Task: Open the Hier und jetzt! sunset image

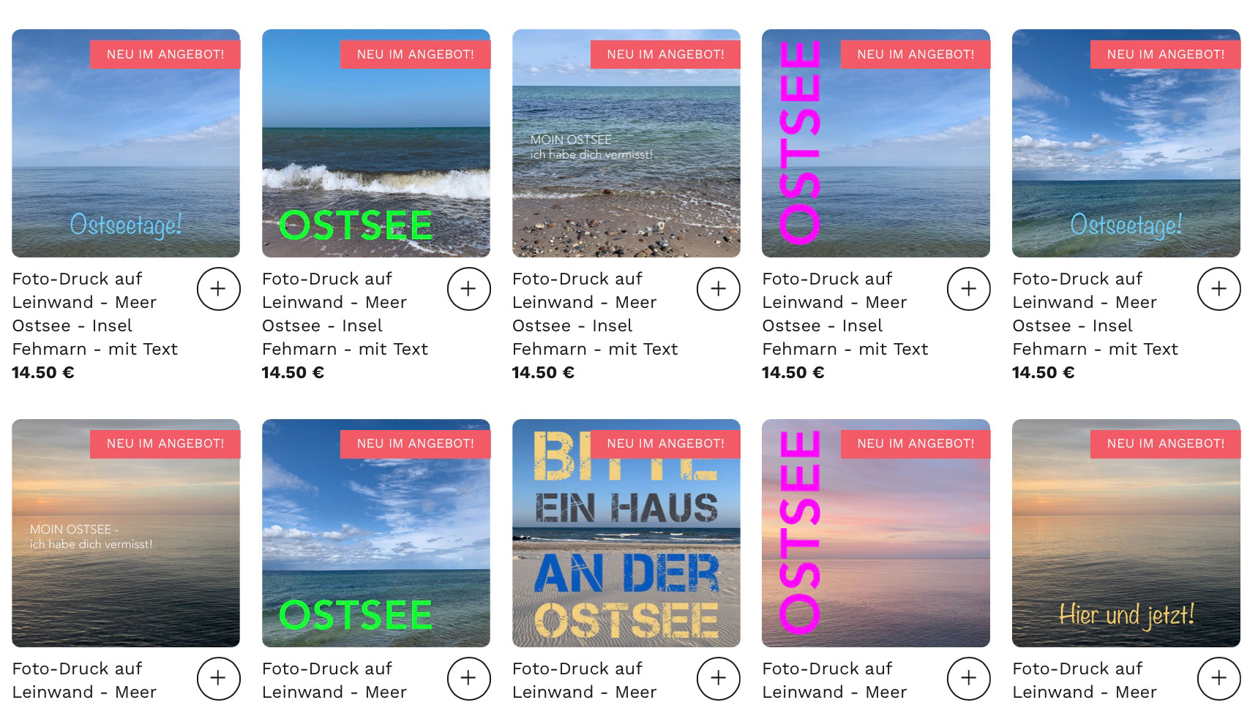Action: [x=1126, y=533]
